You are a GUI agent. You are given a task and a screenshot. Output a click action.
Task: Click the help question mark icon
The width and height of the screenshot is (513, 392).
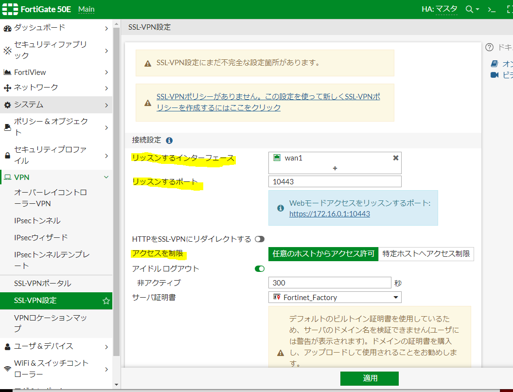tap(489, 48)
